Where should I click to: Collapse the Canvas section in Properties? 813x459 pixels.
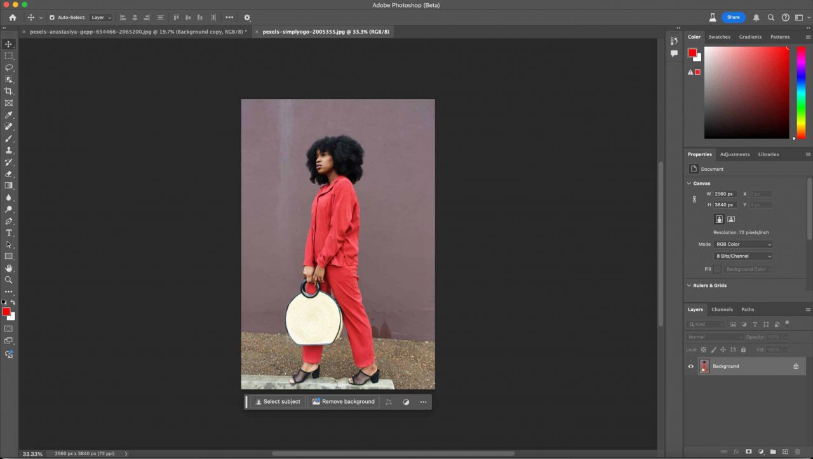click(x=689, y=183)
